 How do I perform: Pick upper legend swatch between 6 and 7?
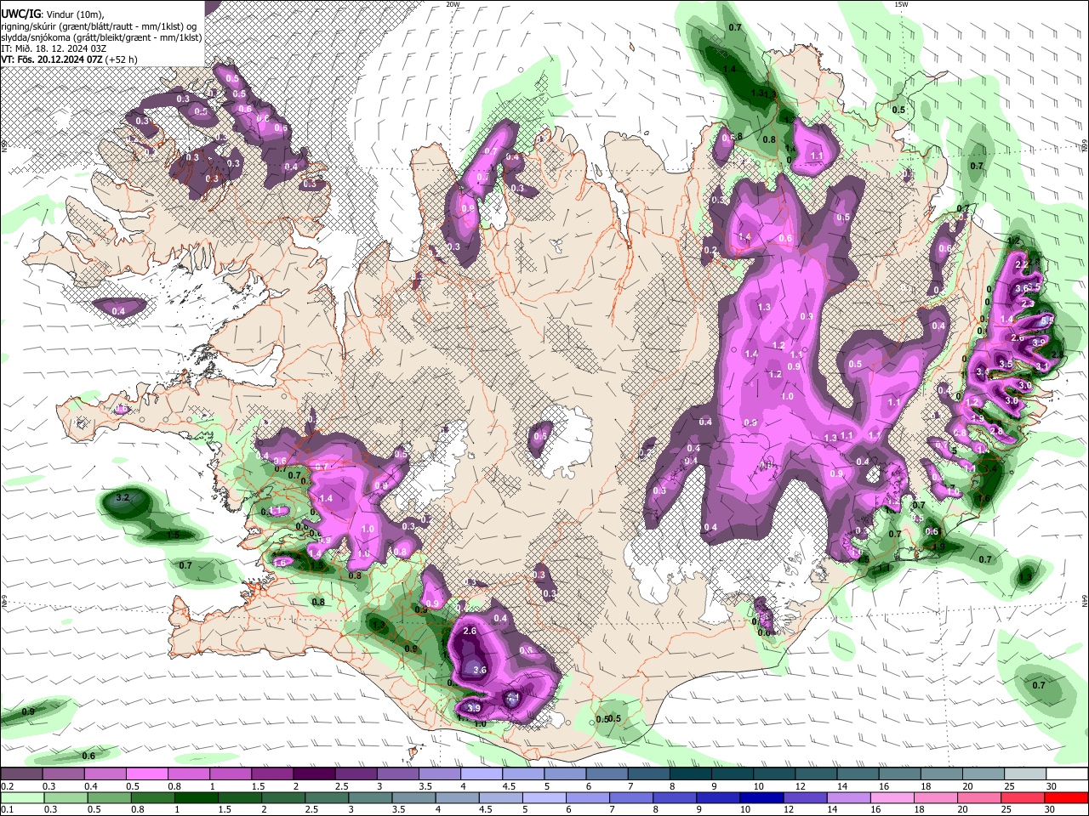(607, 774)
